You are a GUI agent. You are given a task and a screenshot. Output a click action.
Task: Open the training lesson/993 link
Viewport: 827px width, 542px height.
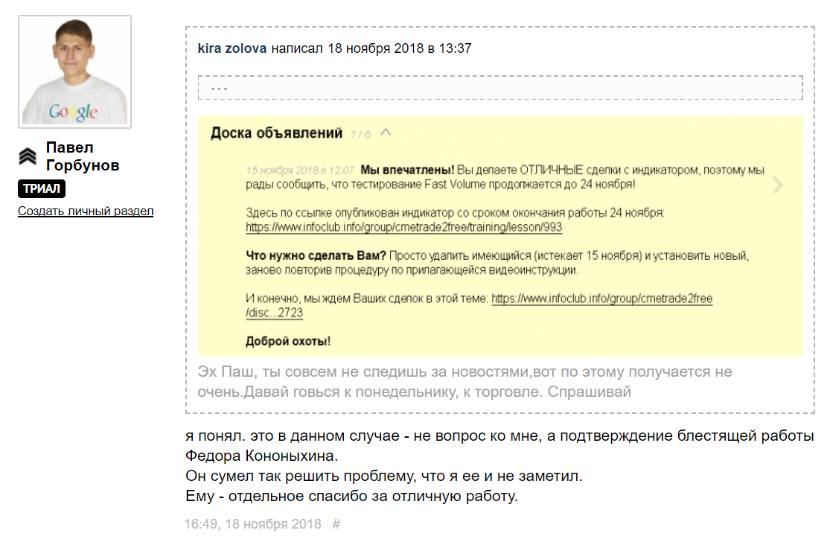(403, 227)
